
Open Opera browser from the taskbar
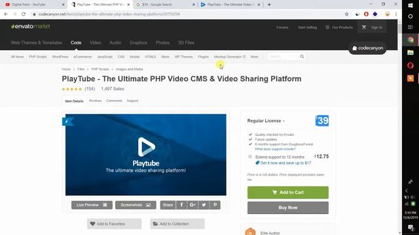410,65
